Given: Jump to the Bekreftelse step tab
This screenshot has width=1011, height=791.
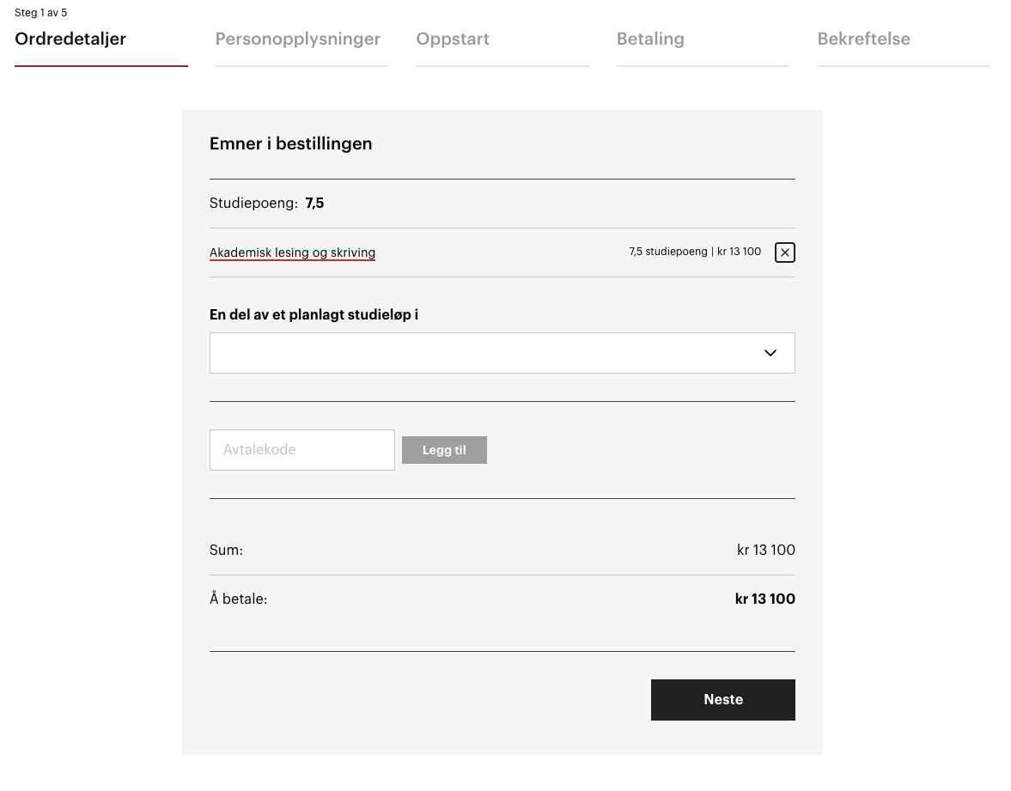Looking at the screenshot, I should (863, 40).
